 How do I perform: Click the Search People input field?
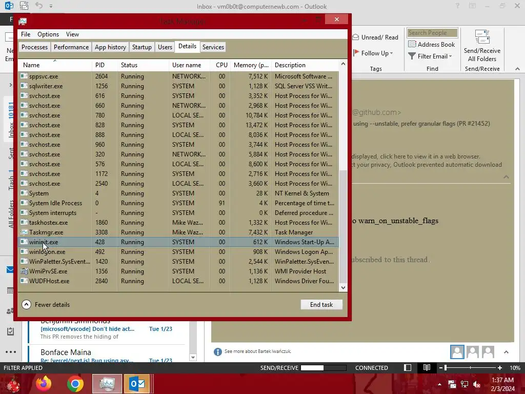pos(432,33)
